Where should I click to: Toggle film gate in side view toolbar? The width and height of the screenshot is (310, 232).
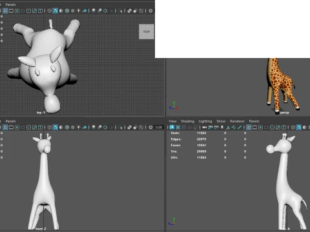click(x=254, y=128)
